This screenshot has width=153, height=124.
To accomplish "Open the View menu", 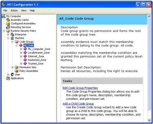I will point(24,10).
